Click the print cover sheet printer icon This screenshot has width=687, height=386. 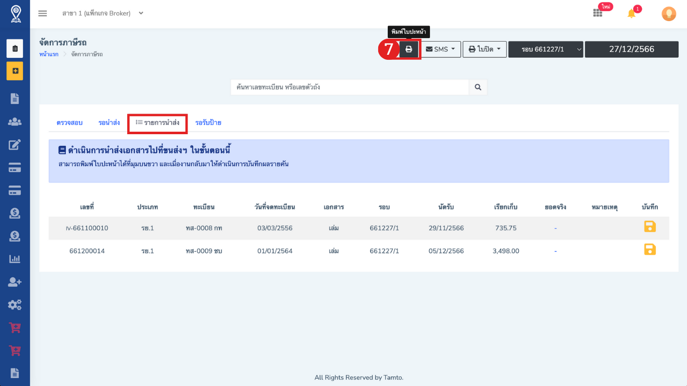click(409, 49)
